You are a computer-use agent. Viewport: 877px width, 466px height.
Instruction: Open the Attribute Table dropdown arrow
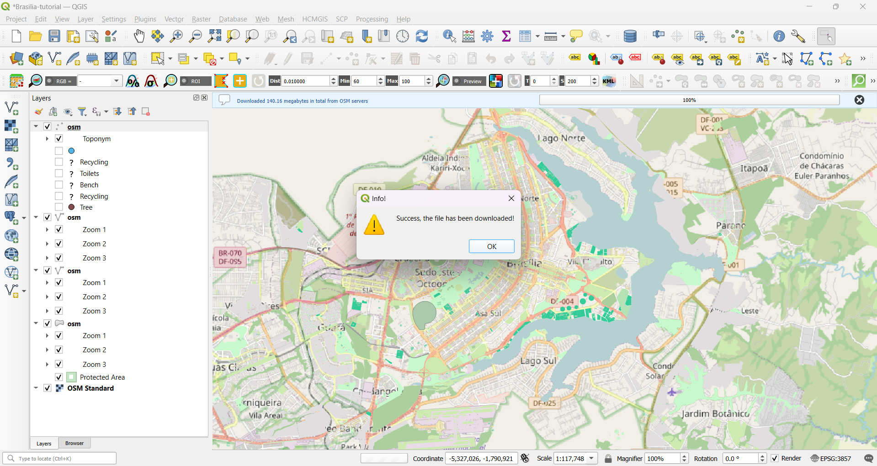[x=537, y=36]
